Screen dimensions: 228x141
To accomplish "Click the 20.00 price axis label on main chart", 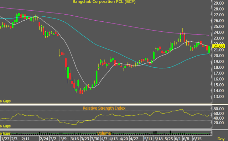I will pos(218,56).
